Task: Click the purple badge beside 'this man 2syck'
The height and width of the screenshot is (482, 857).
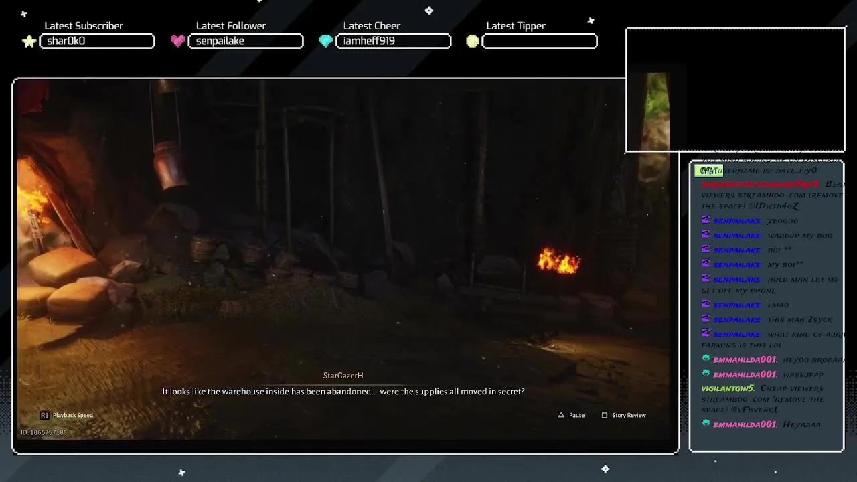Action: [706, 319]
